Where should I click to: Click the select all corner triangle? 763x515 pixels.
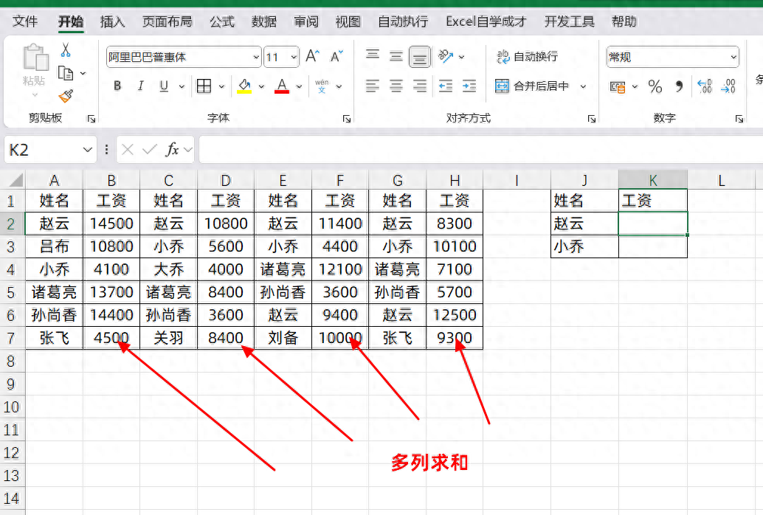pos(15,180)
